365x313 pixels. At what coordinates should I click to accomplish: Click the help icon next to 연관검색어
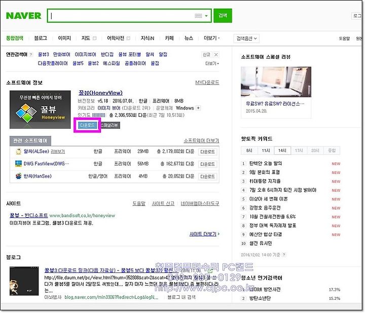31,55
